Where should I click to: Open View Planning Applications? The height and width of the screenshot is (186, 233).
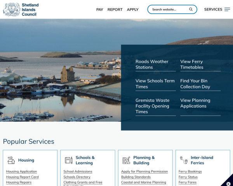[x=195, y=103]
